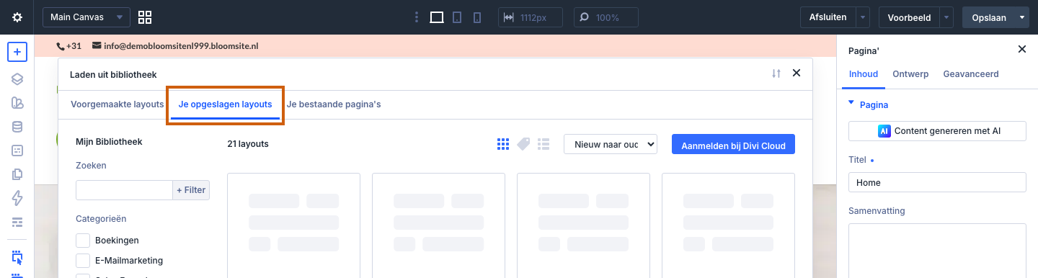Switch library to list view
The height and width of the screenshot is (278, 1038).
tap(544, 144)
